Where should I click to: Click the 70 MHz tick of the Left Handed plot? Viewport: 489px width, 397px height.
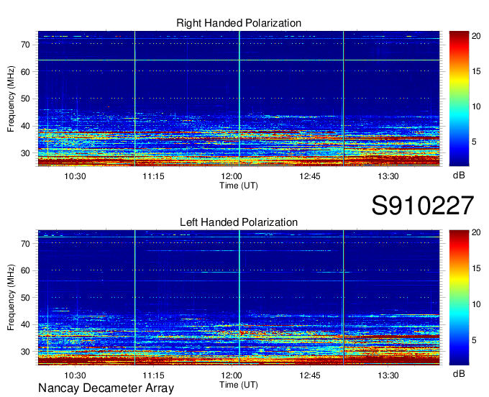point(25,244)
